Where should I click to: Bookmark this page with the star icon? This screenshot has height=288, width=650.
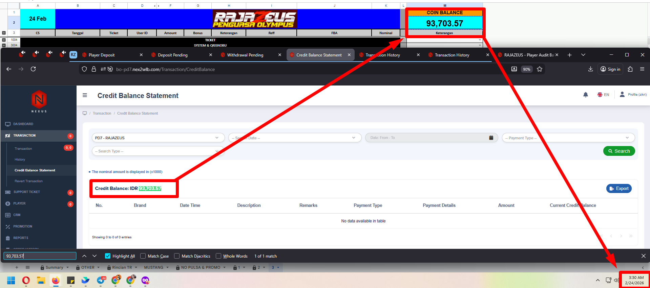[x=540, y=69]
